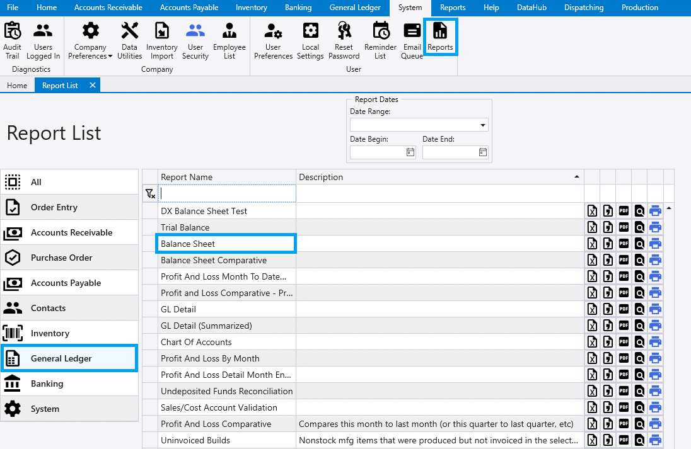The image size is (691, 449).
Task: Open the Email Queue
Action: [x=412, y=40]
